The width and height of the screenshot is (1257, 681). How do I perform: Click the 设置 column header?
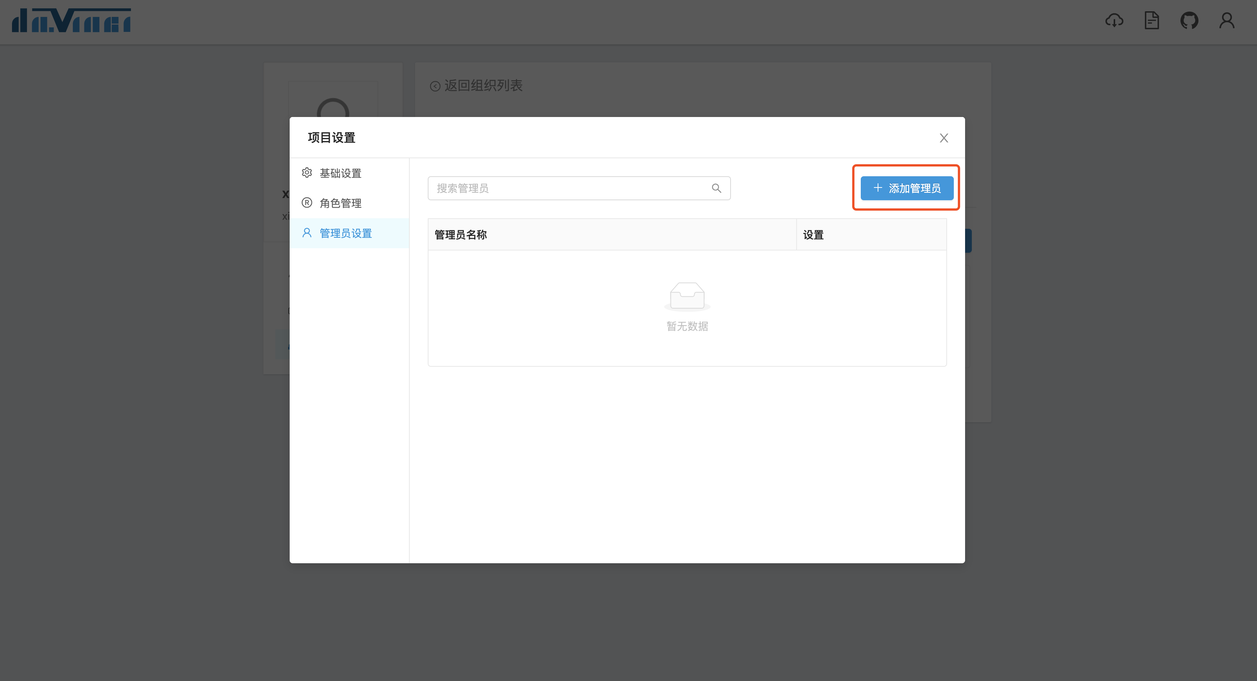tap(813, 235)
